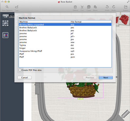The height and width of the screenshot is (121, 130).
Task: Click the Machine column header
Action: click(x=44, y=22)
